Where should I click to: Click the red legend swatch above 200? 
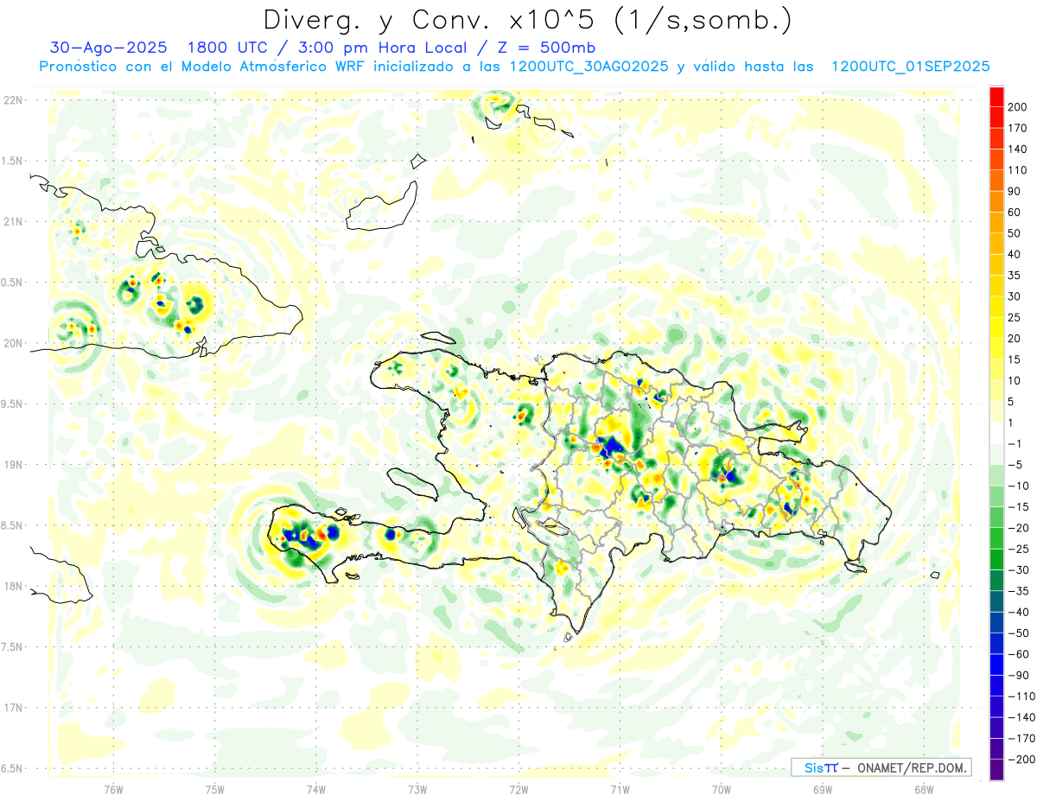point(996,97)
